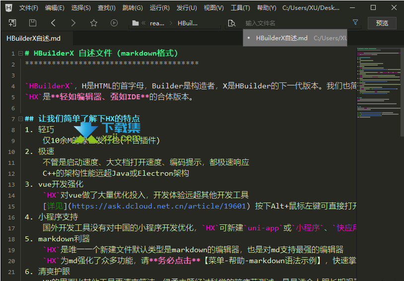Open the 编辑(E) menu
This screenshot has width=404, height=281.
point(55,8)
